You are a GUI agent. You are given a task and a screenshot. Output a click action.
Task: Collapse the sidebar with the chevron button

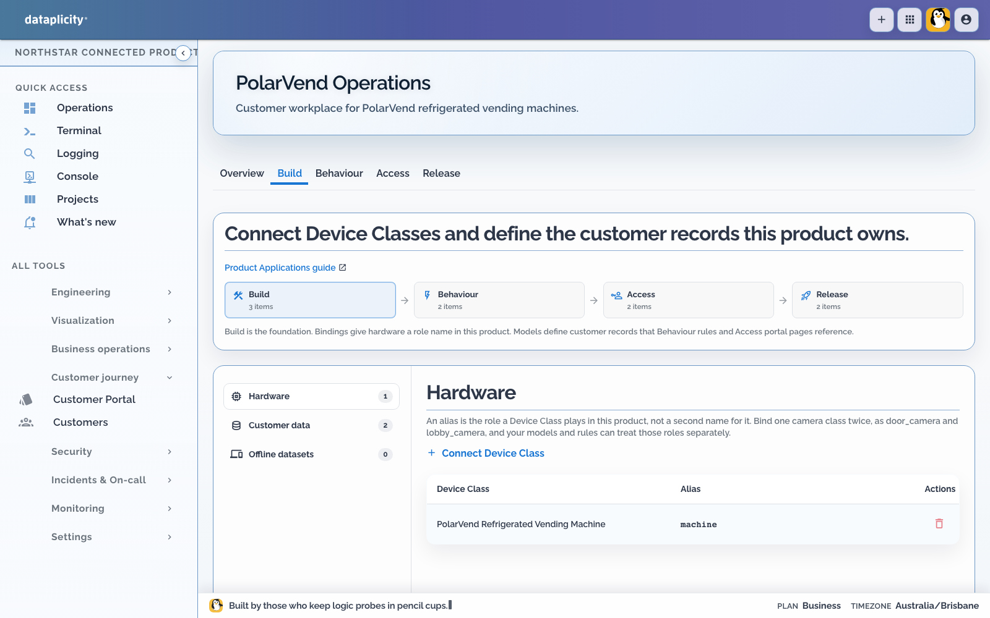tap(183, 53)
